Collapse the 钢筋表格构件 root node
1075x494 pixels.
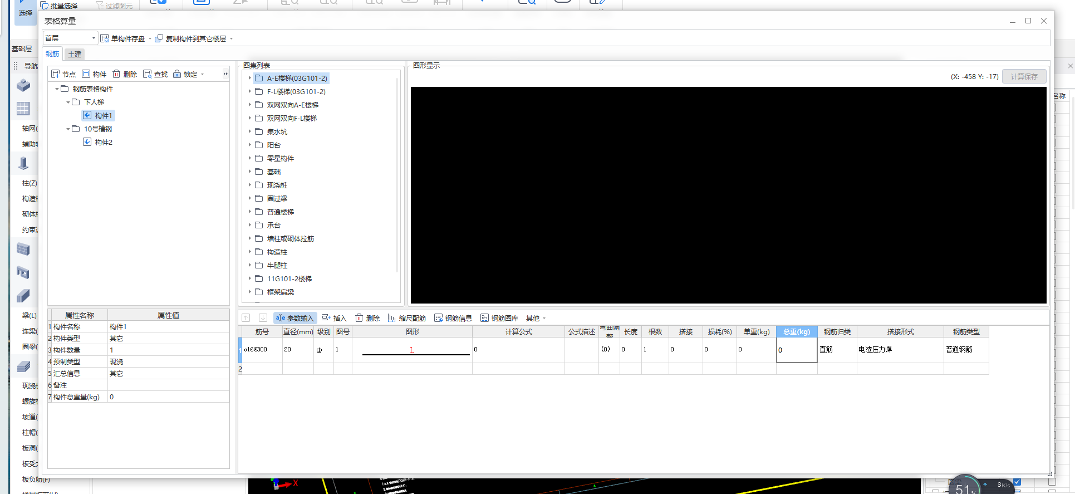coord(57,89)
